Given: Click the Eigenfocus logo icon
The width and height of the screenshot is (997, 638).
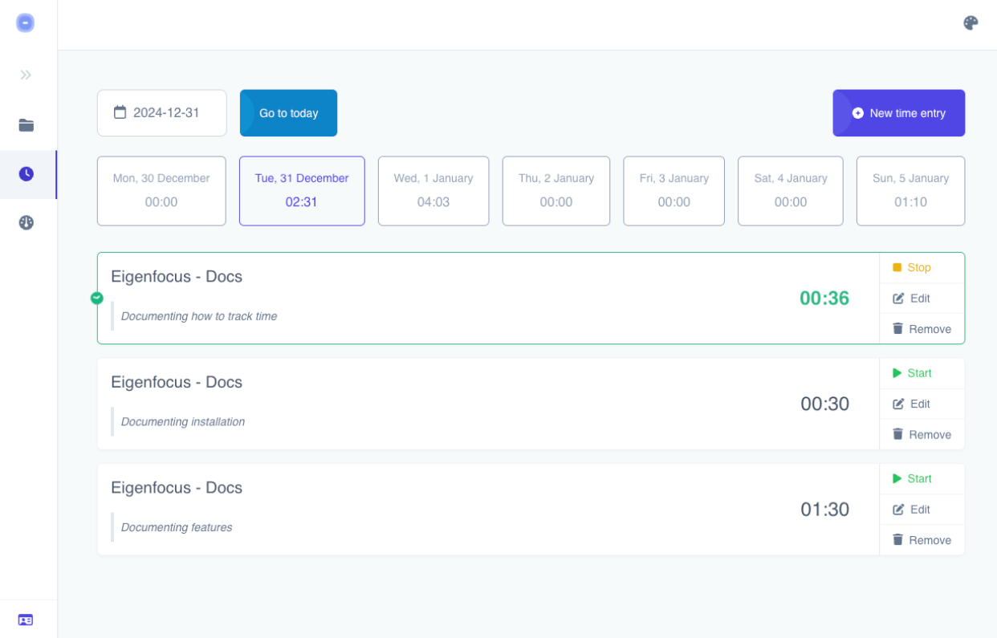Looking at the screenshot, I should 26,23.
